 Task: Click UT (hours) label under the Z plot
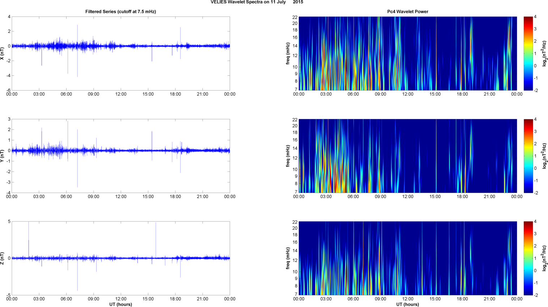click(120, 304)
